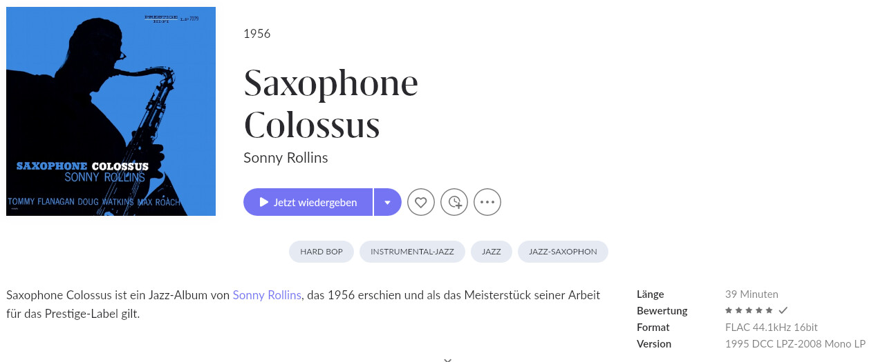Click the checkmark beside the rating stars

783,311
